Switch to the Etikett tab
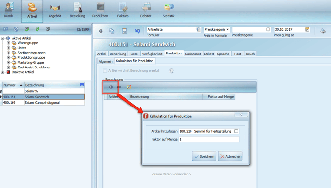This screenshot has height=188, width=331. click(x=209, y=54)
